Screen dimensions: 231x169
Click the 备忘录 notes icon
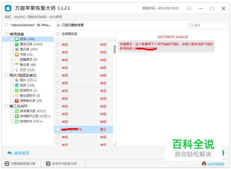(17, 65)
